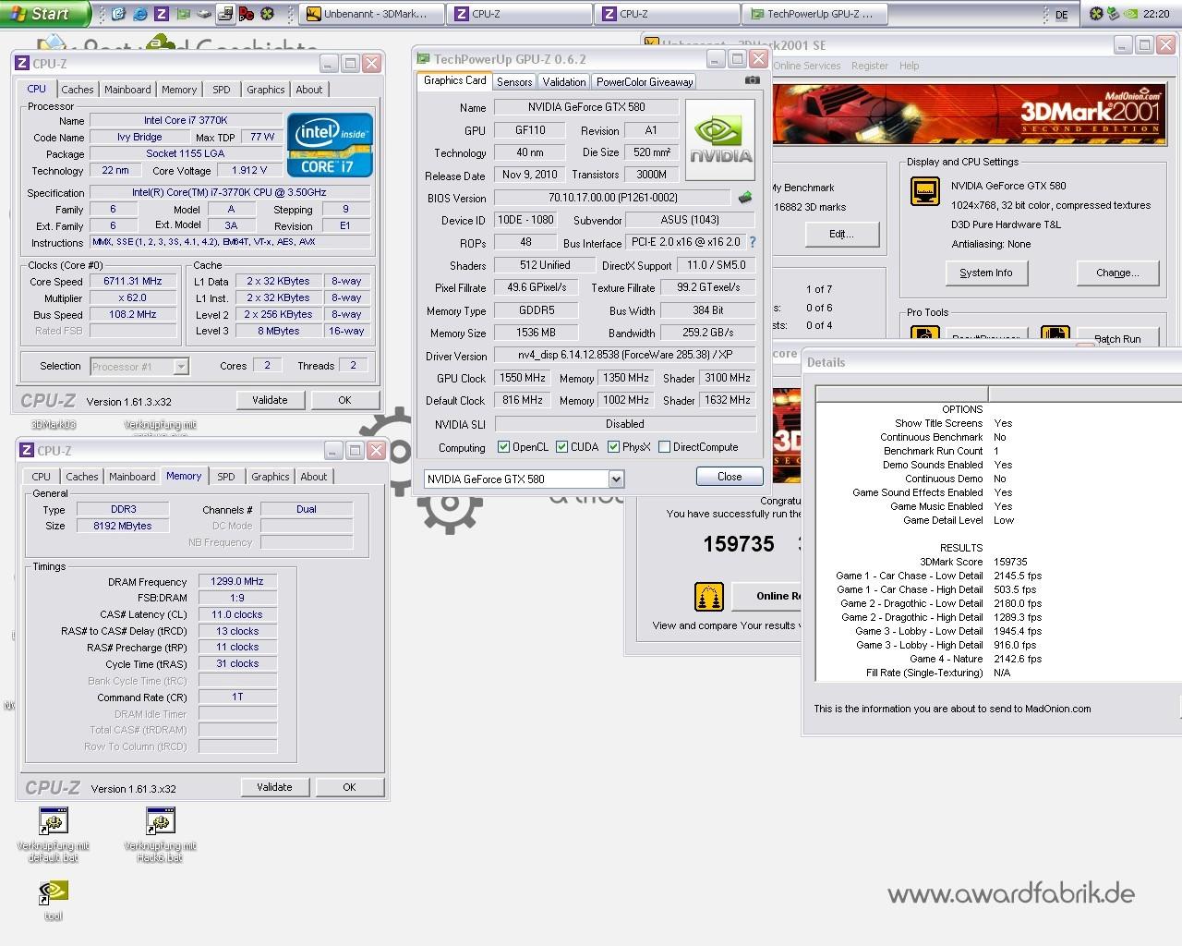
Task: Open the Register menu in 3DMark2001
Action: click(x=870, y=66)
